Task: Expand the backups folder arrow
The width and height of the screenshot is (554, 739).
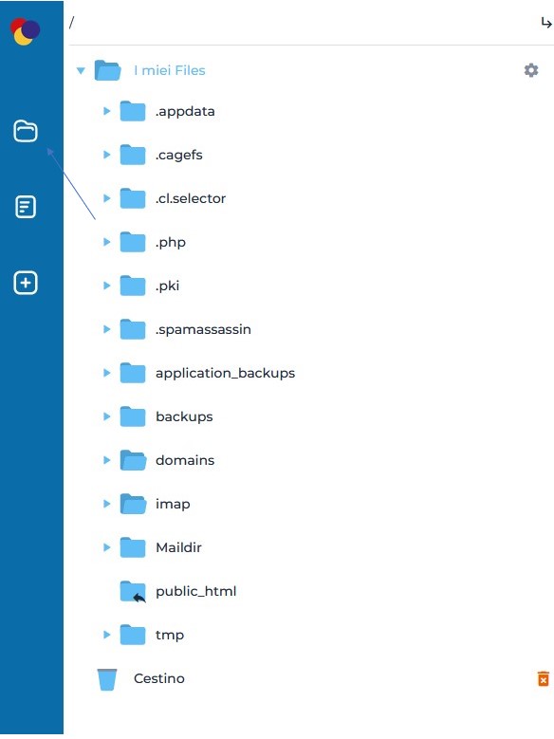Action: tap(107, 416)
